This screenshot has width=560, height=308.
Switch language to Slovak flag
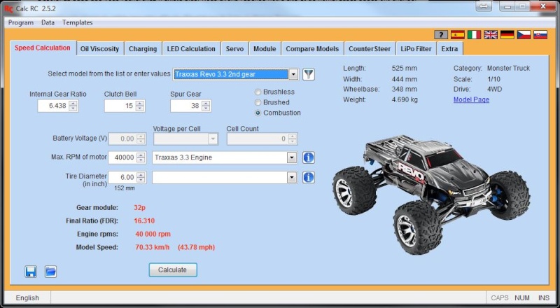click(x=540, y=35)
